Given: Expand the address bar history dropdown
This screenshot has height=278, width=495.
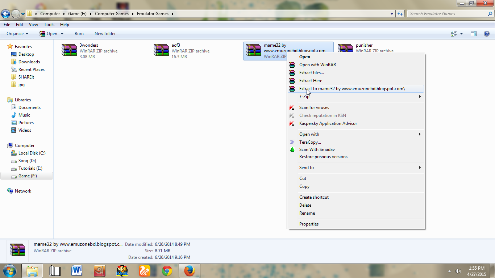Looking at the screenshot, I should 392,14.
